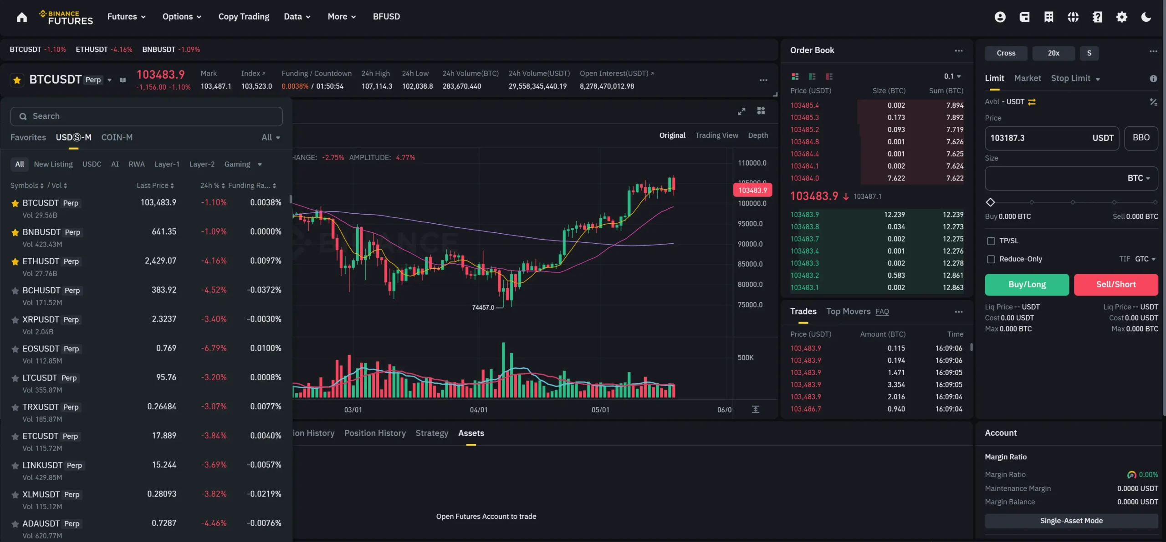
Task: Click the BBO button
Action: [x=1141, y=138]
